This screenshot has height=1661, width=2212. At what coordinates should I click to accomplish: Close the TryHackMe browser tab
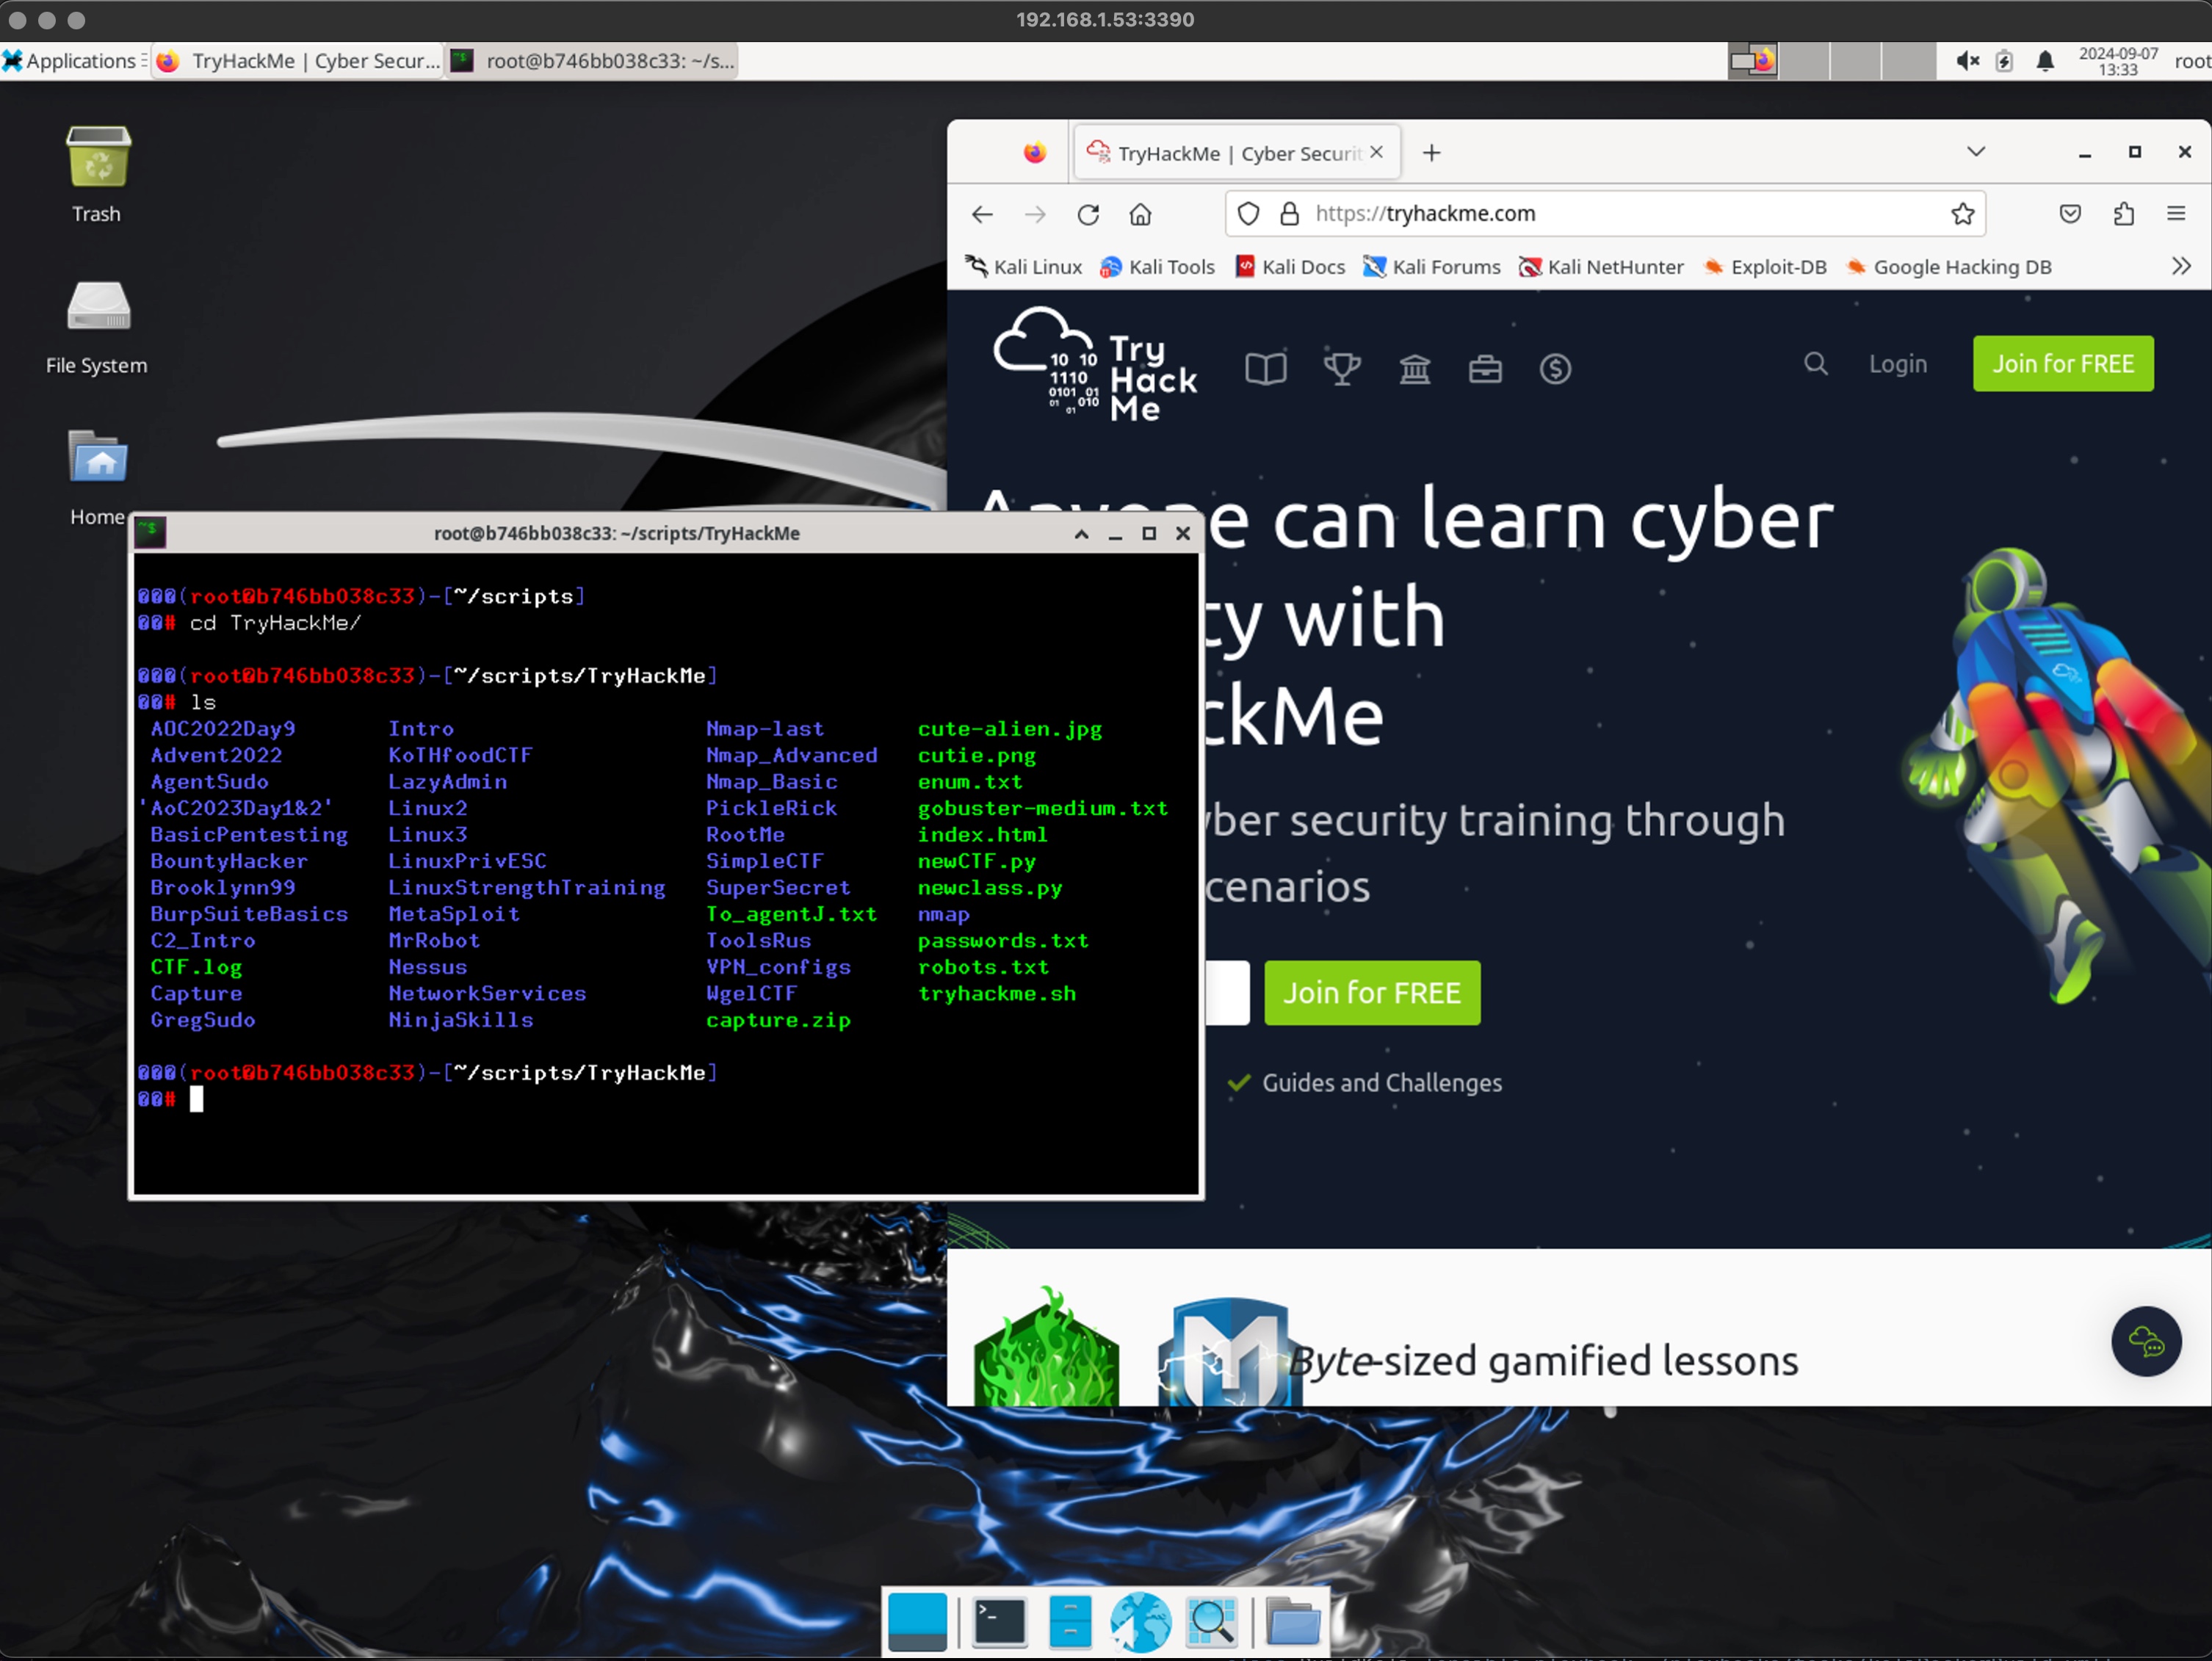pos(1377,152)
